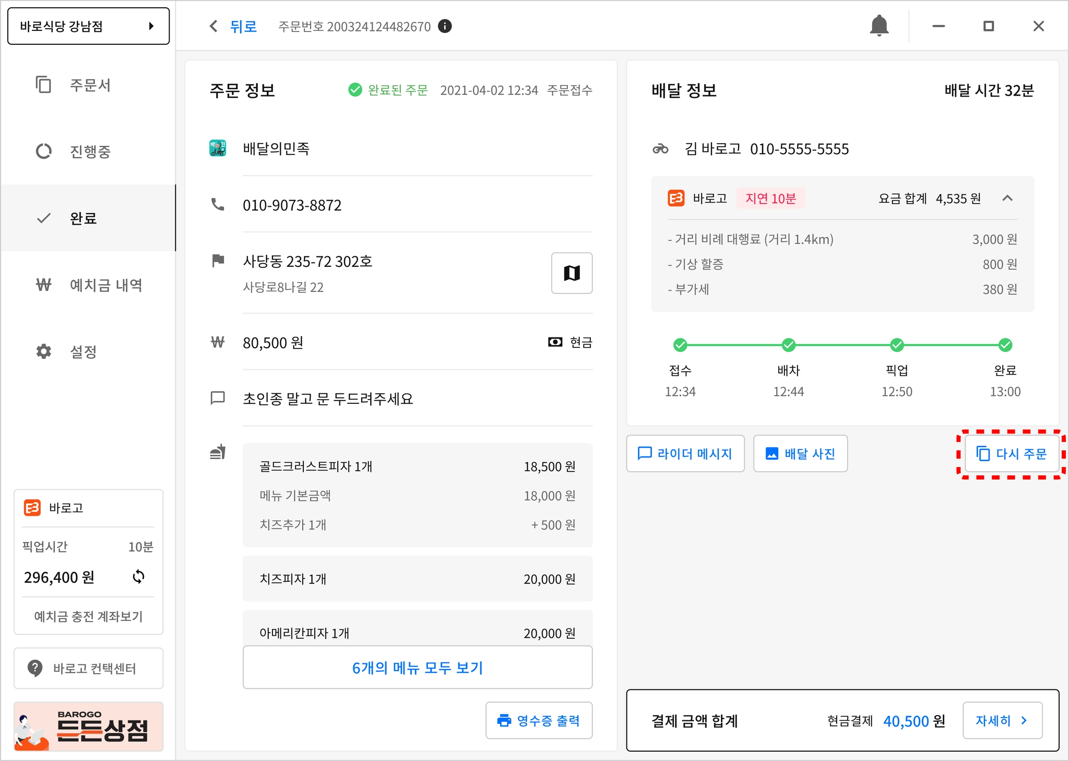Click the 드든상점 banner thumbnail
1069x761 pixels.
tap(88, 727)
